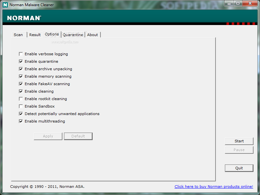Image resolution: width=260 pixels, height=195 pixels.
Task: Uncheck Enable multithreading
Action: tap(21, 121)
